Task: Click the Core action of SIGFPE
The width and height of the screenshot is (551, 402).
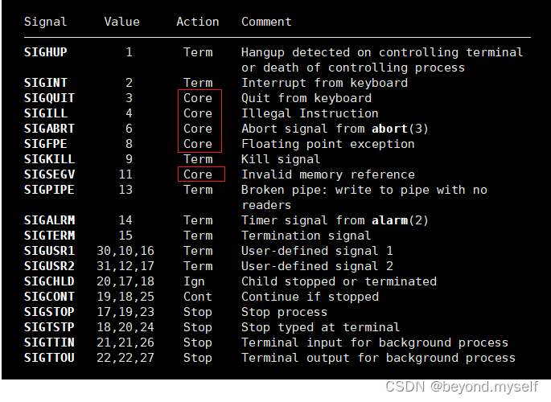Action: 198,144
